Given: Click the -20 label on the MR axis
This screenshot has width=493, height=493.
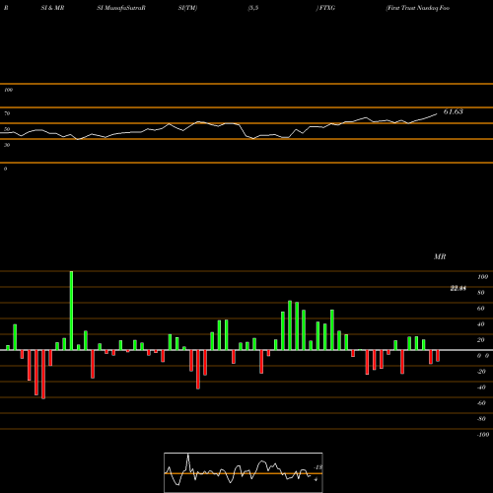Looking at the screenshot, I should 481,372.
